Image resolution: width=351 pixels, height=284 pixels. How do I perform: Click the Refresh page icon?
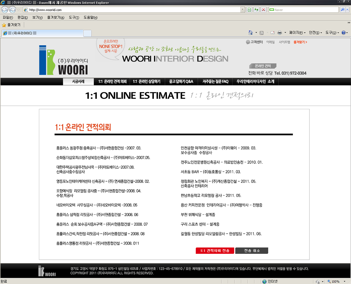(256, 10)
